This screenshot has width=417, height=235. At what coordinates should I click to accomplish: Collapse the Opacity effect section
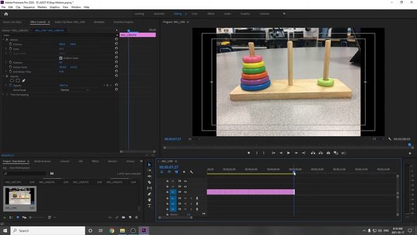click(x=3, y=76)
